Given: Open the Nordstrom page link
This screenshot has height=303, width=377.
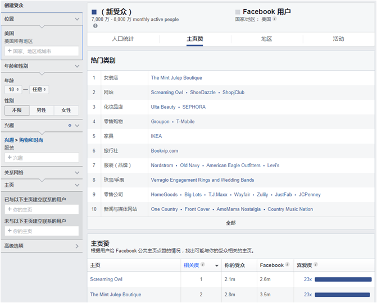Looking at the screenshot, I should pos(162,166).
